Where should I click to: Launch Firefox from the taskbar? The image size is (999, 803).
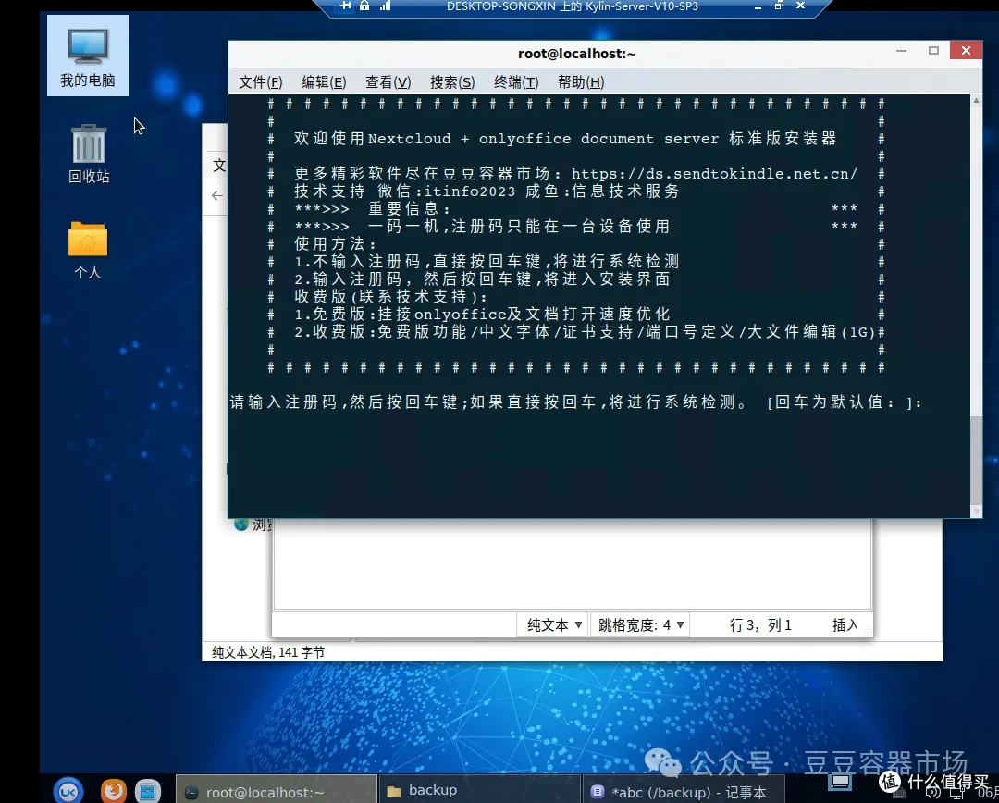pyautogui.click(x=114, y=791)
